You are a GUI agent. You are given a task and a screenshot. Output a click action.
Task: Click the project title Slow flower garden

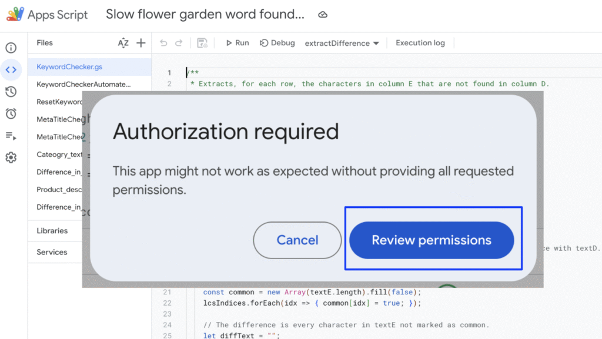coord(205,15)
